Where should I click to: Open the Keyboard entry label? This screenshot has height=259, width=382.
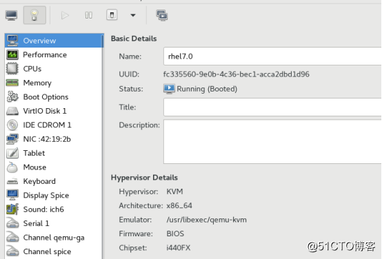(x=39, y=181)
